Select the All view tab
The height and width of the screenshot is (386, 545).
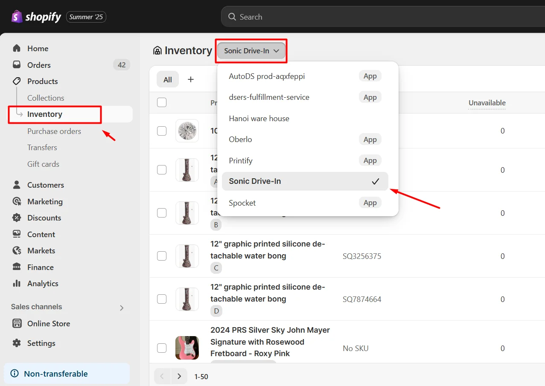[168, 79]
